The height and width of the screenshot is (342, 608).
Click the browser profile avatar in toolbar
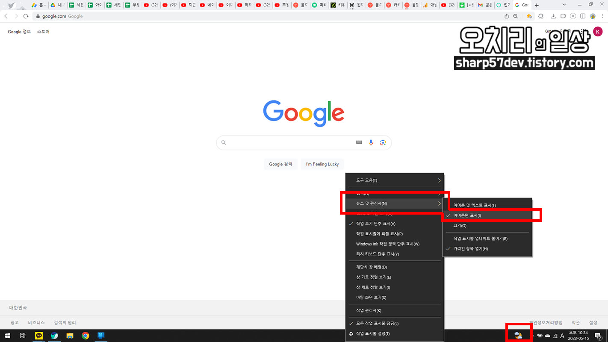(x=593, y=16)
